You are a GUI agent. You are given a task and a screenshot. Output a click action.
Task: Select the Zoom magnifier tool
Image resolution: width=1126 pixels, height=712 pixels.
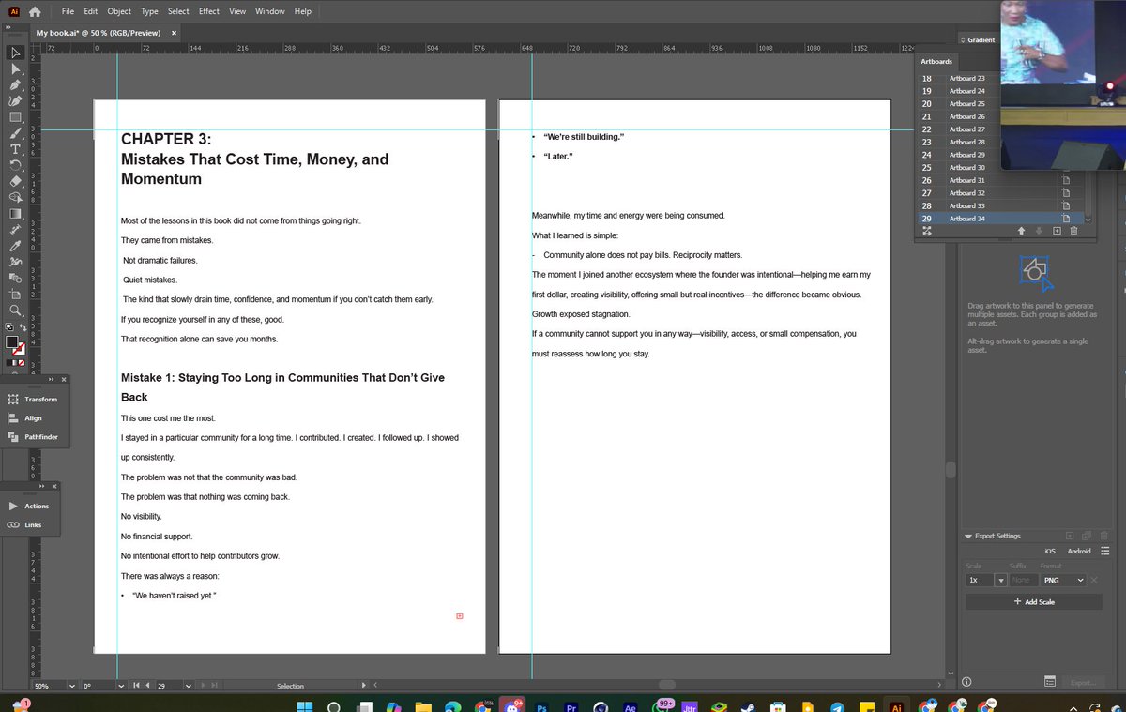15,310
